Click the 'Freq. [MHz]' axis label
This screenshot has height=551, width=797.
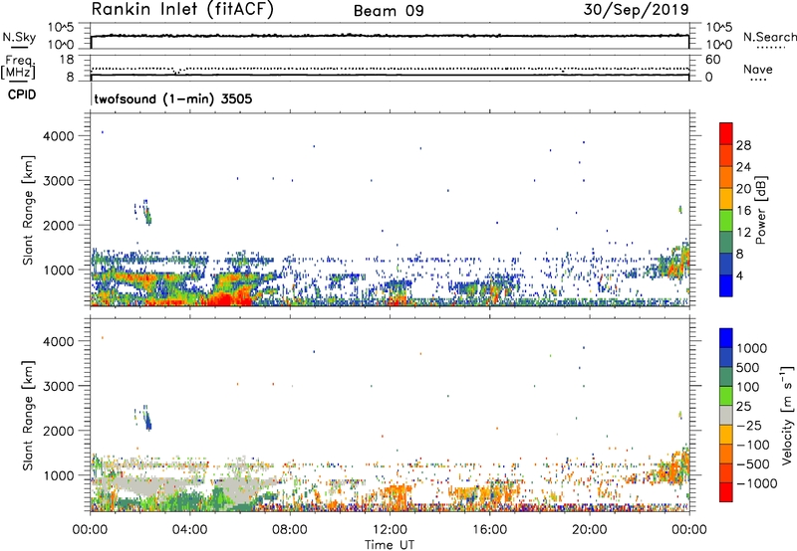click(18, 67)
